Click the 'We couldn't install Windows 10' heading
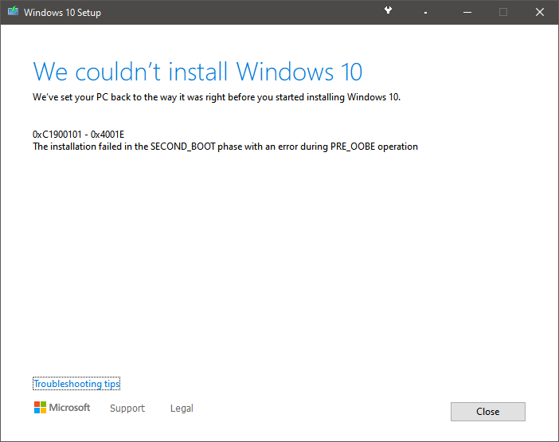This screenshot has width=559, height=442. click(x=197, y=72)
